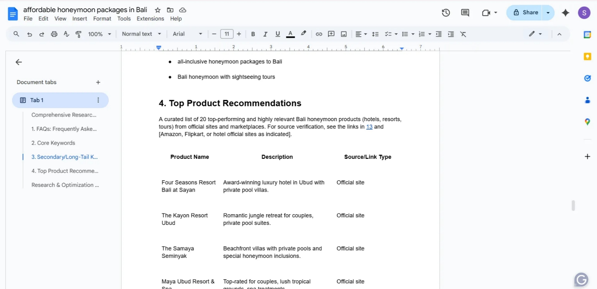Open editing mode pencil dropdown
The image size is (597, 289).
[x=535, y=34]
